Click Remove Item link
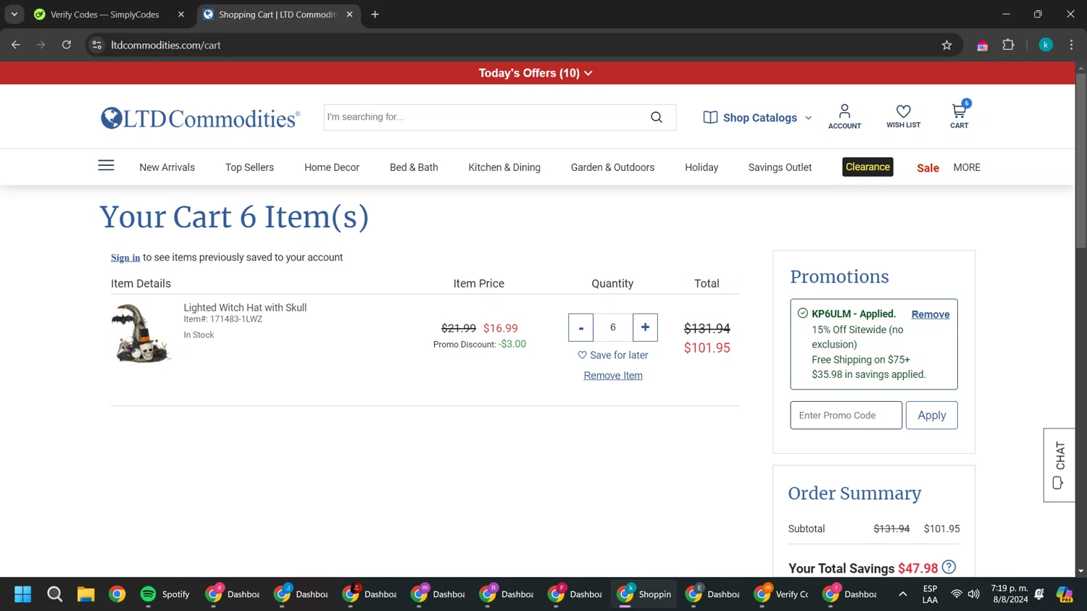The height and width of the screenshot is (611, 1087). coord(613,375)
